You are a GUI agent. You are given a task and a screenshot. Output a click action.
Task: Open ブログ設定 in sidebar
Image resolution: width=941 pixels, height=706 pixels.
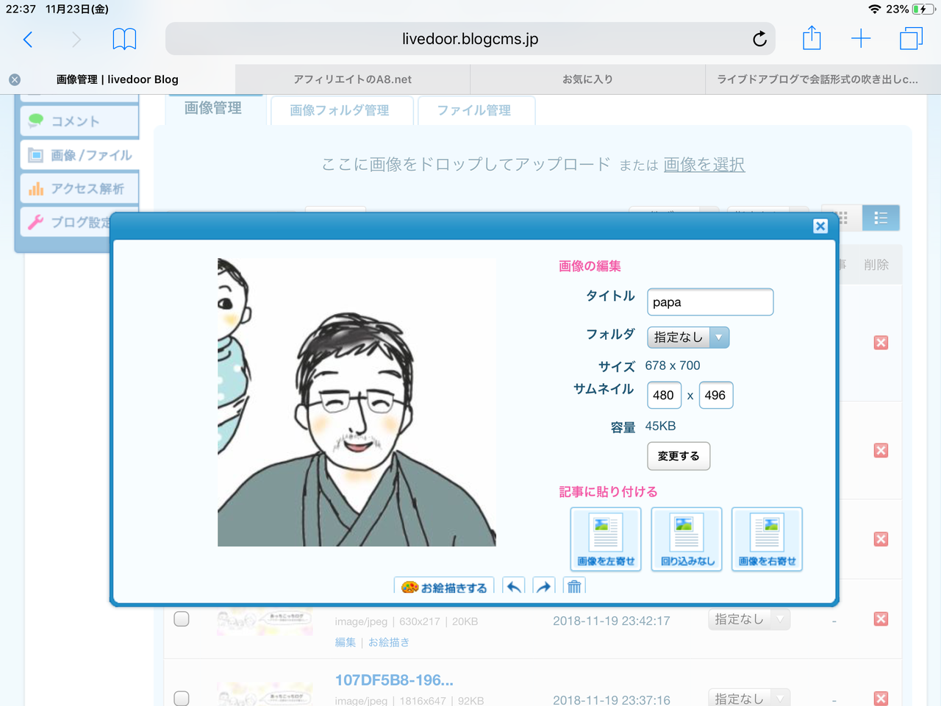pos(66,222)
